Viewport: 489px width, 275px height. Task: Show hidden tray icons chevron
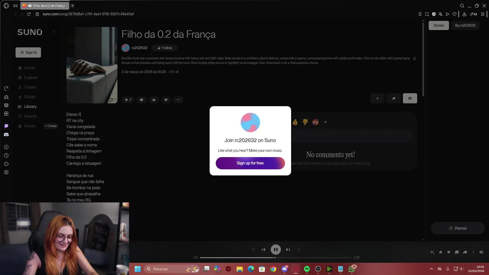[431, 269]
